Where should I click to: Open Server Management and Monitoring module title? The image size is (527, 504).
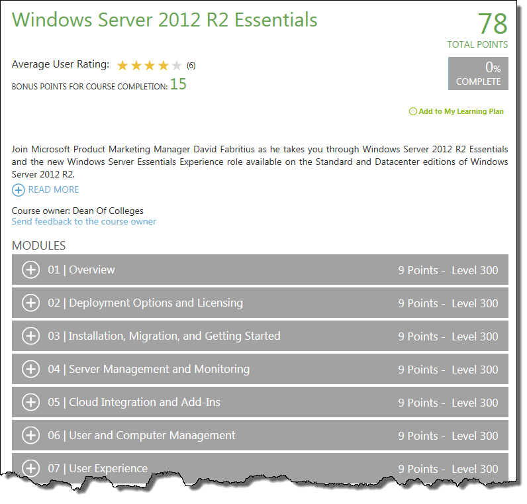[x=160, y=369]
